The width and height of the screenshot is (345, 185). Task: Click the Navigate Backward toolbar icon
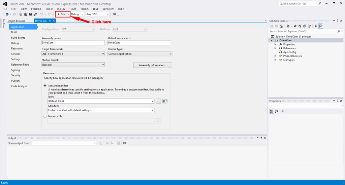[x=7, y=14]
